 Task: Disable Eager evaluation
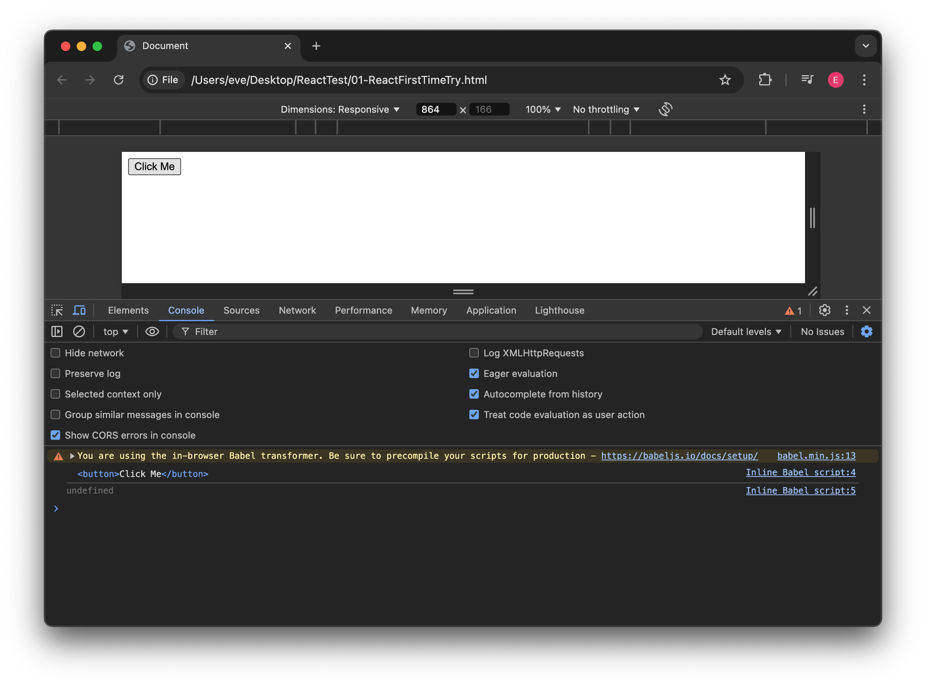point(474,373)
